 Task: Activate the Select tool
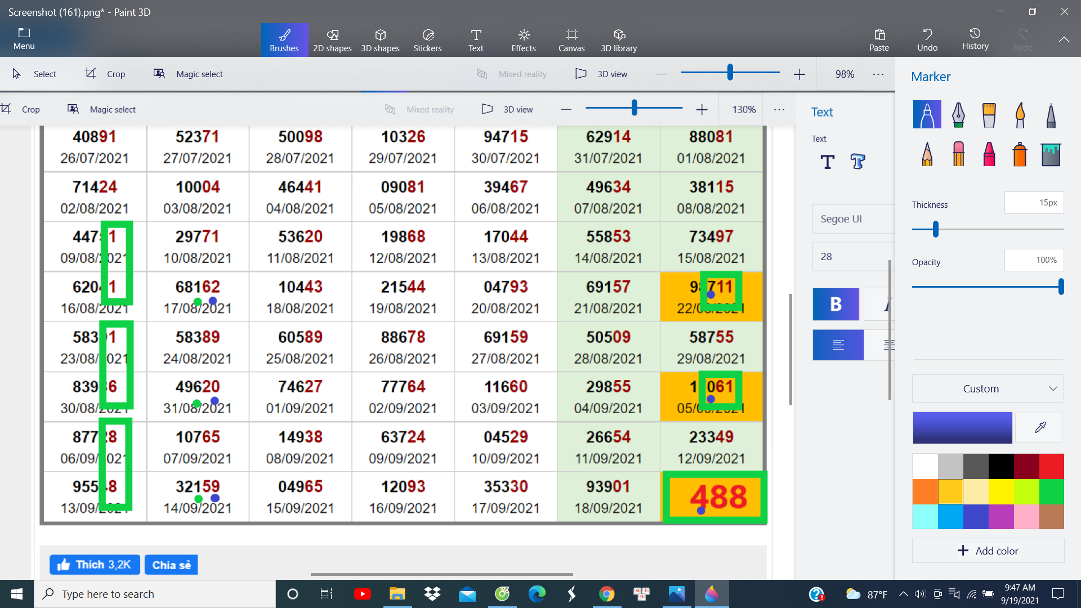click(x=34, y=74)
